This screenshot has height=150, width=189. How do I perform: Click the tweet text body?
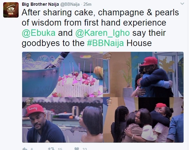100,28
